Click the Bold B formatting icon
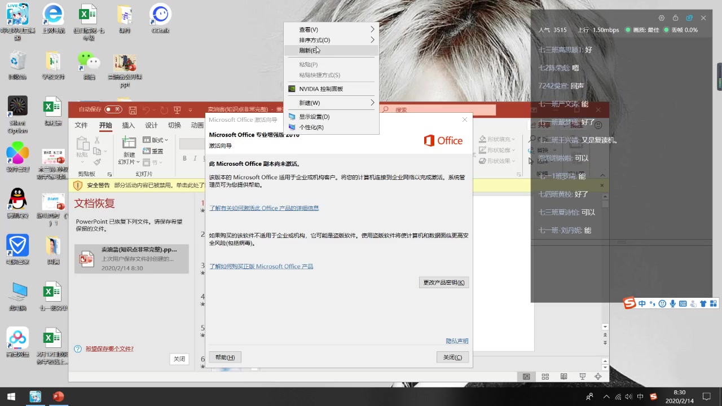Image resolution: width=722 pixels, height=406 pixels. tap(184, 158)
